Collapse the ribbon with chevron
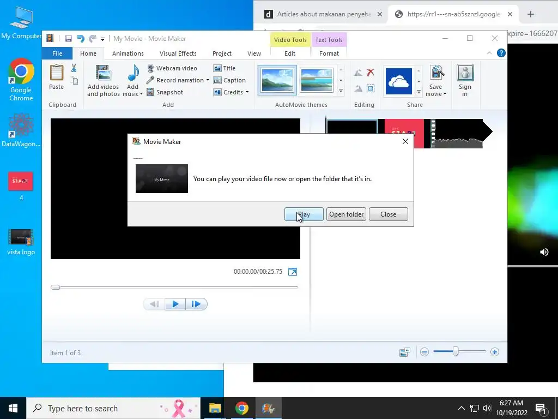The height and width of the screenshot is (419, 558). [x=489, y=53]
